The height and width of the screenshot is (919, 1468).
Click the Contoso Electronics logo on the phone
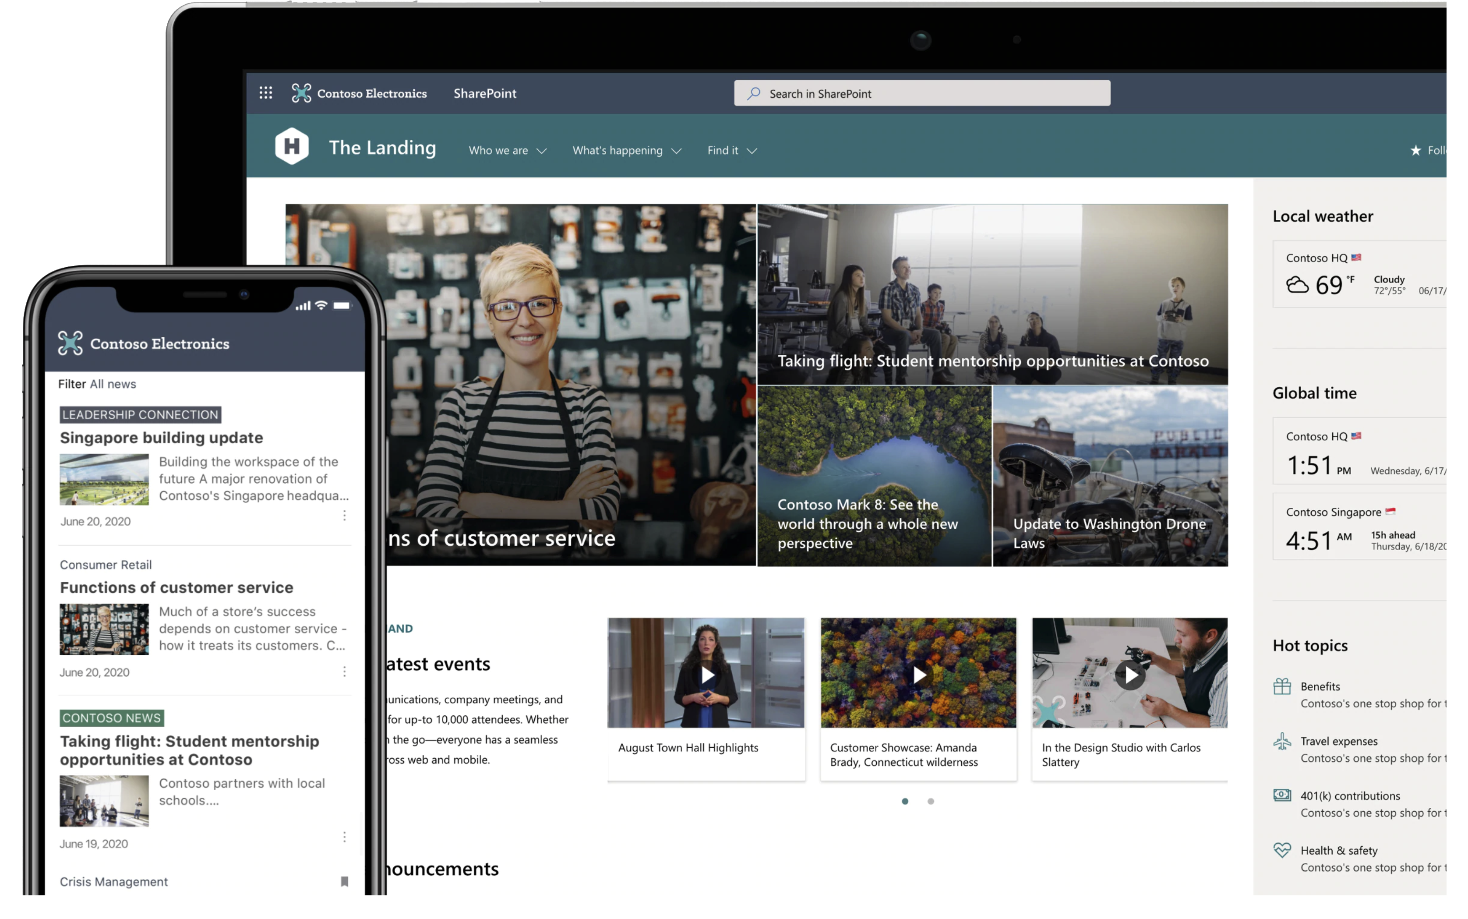click(x=71, y=343)
